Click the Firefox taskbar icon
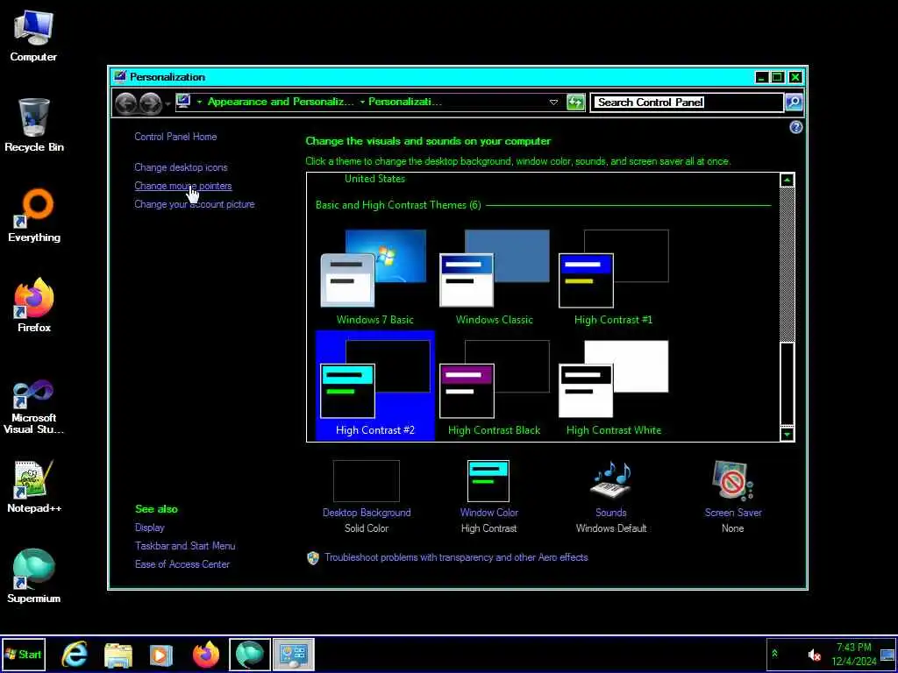 205,655
